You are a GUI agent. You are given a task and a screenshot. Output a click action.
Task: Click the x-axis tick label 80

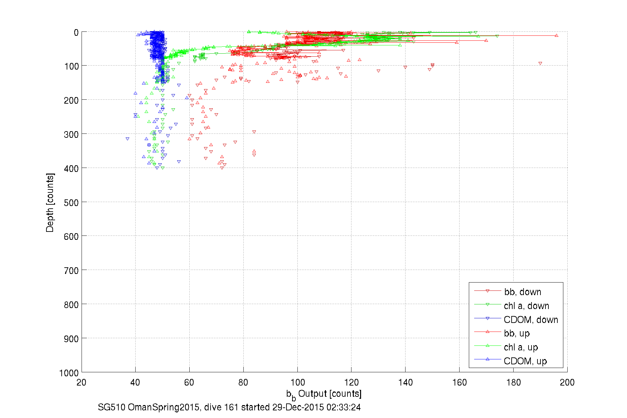click(x=243, y=383)
